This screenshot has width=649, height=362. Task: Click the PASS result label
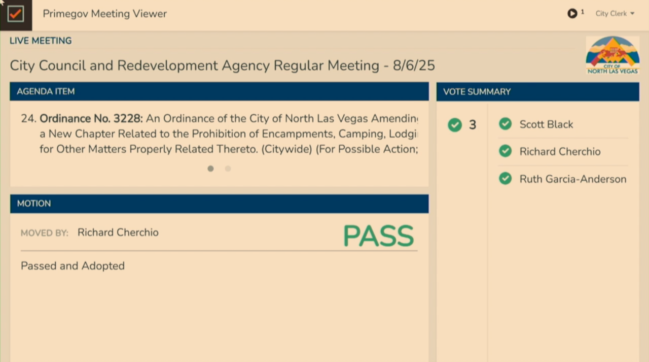tap(378, 235)
